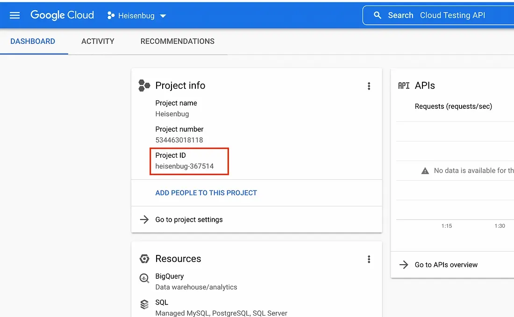Click the 1:30 chart time label
Viewport: 514px width, 317px height.
[x=500, y=225]
